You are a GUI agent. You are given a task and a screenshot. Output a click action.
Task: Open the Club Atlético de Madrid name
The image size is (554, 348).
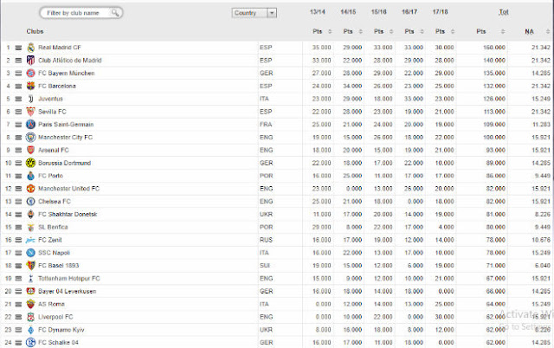pos(69,61)
